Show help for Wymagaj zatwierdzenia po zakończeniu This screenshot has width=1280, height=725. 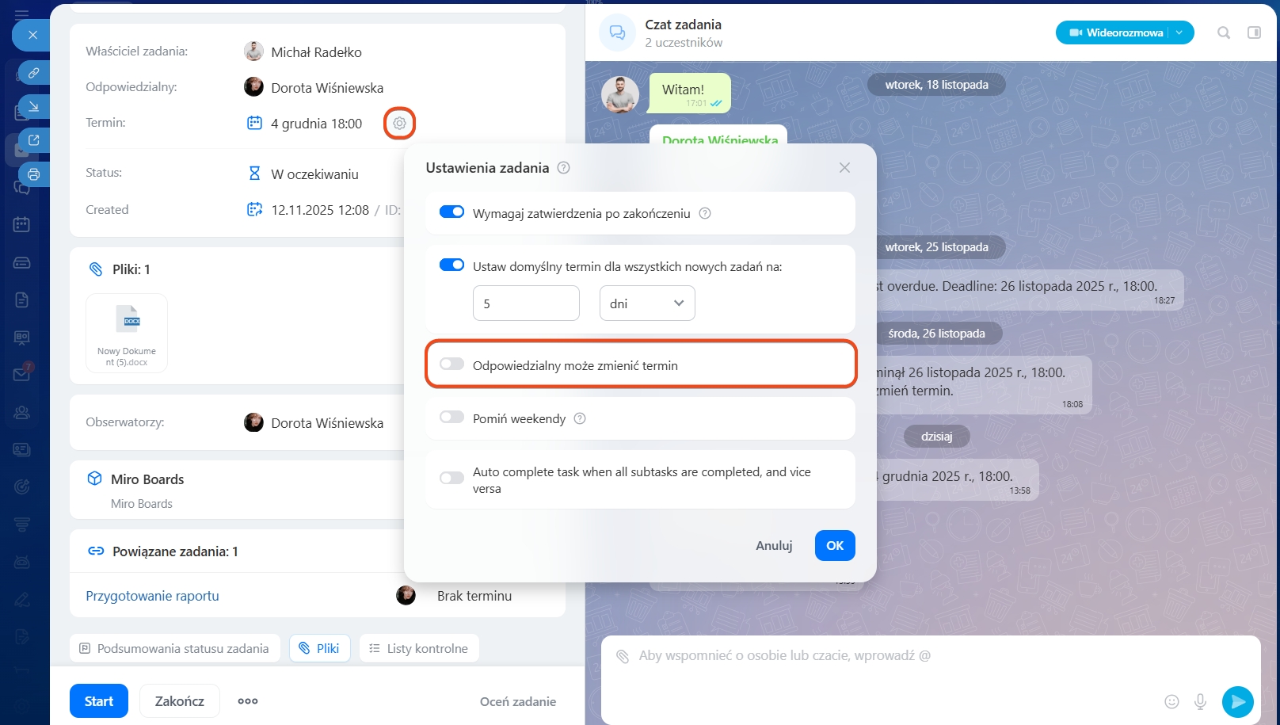(x=705, y=213)
